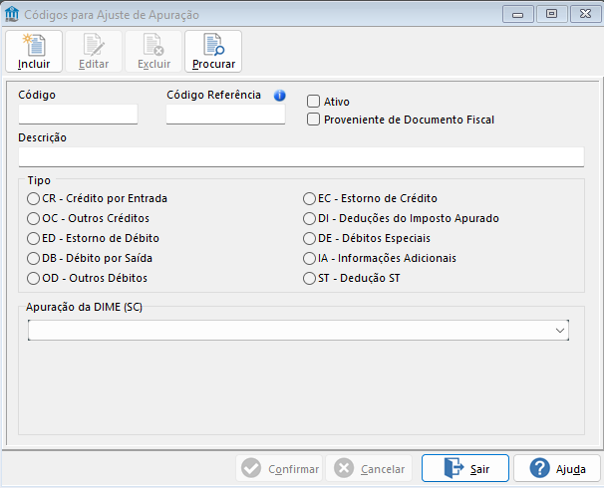Click the Excluir toolbar icon
The image size is (604, 488).
point(153,45)
